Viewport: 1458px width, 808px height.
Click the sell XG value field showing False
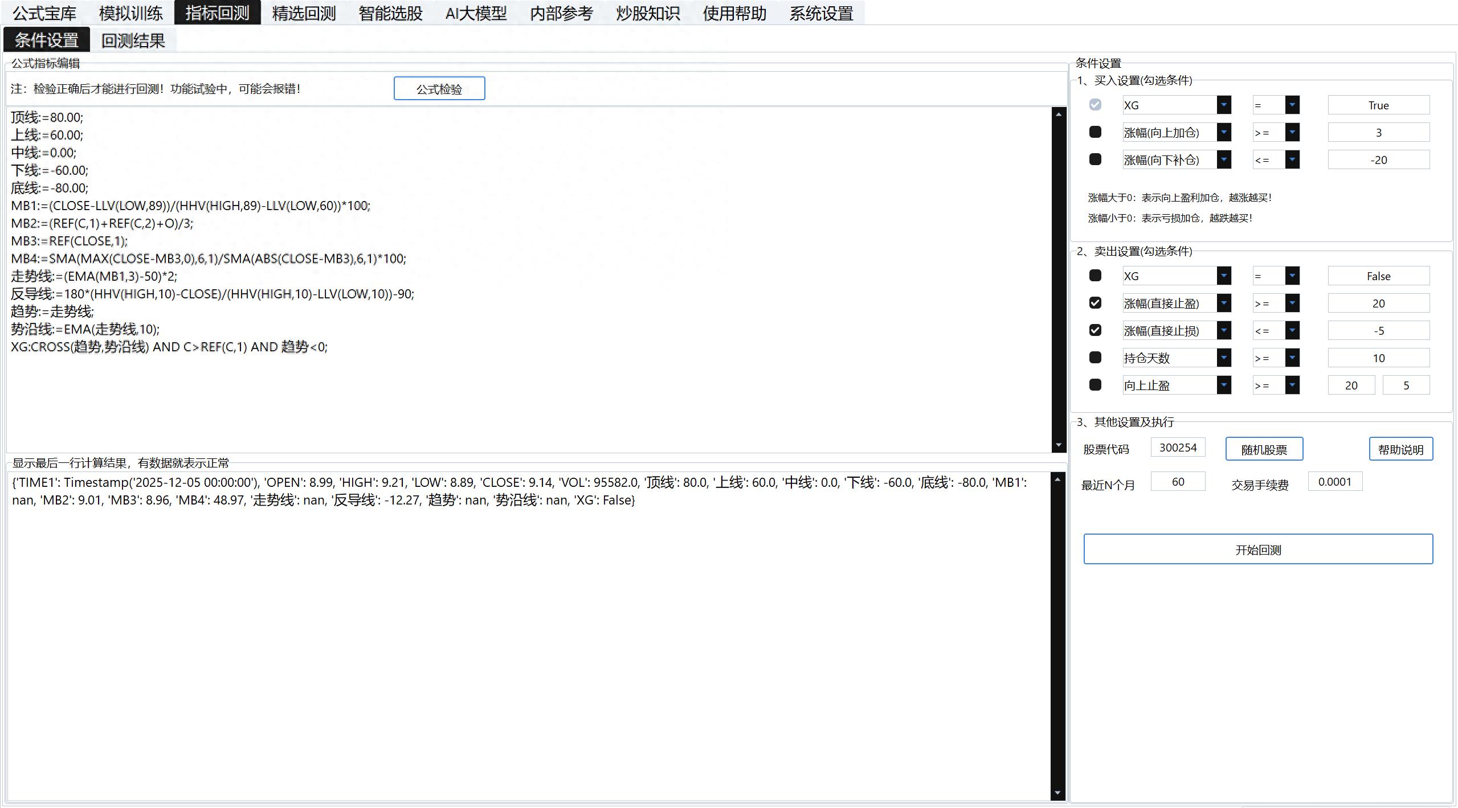pos(1379,276)
